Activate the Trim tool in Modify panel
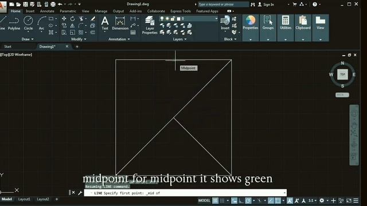367x206 pixels. pyautogui.click(x=81, y=19)
